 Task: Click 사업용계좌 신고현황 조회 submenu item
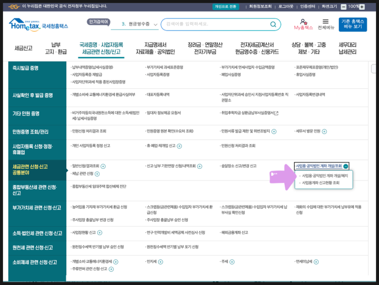coord(321,183)
